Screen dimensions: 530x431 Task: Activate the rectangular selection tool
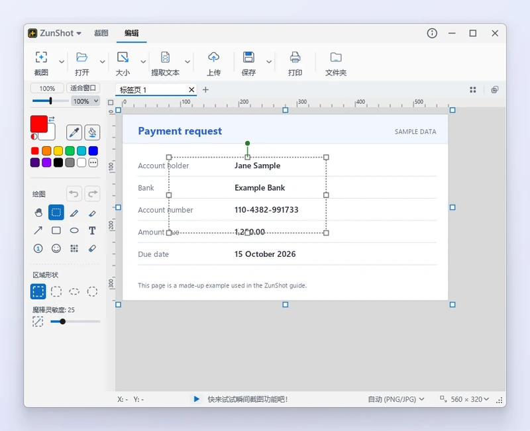[x=56, y=213]
